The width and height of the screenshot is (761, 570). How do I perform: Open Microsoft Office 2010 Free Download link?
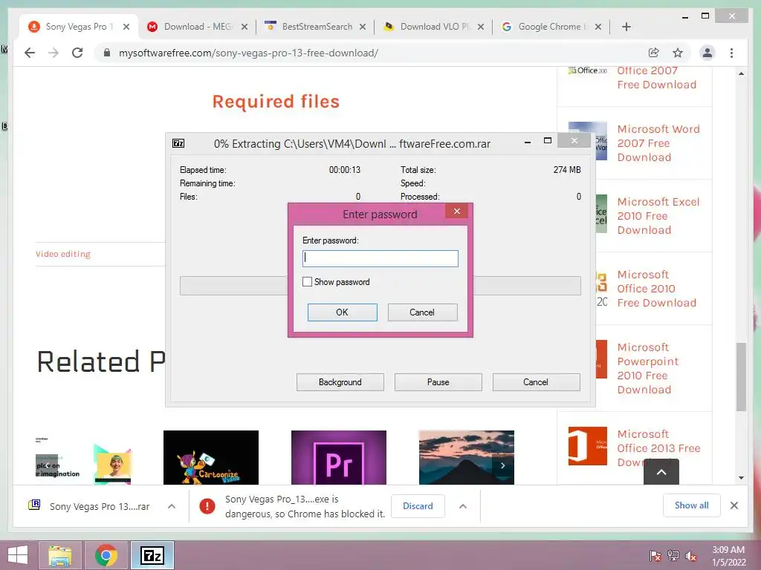(656, 289)
